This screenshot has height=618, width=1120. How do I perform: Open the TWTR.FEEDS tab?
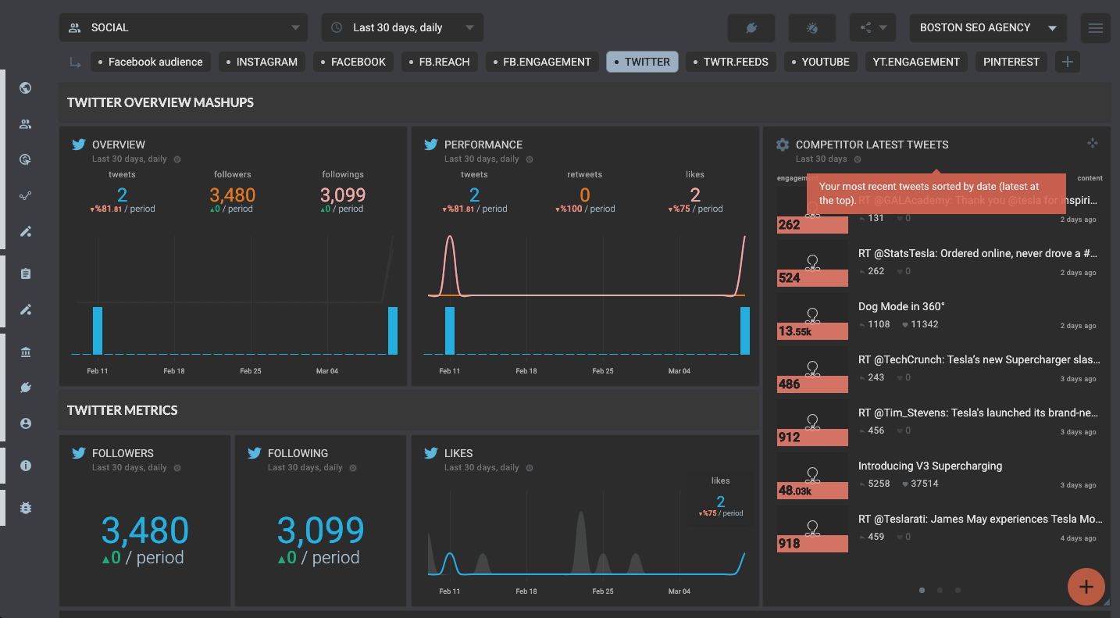coord(731,62)
